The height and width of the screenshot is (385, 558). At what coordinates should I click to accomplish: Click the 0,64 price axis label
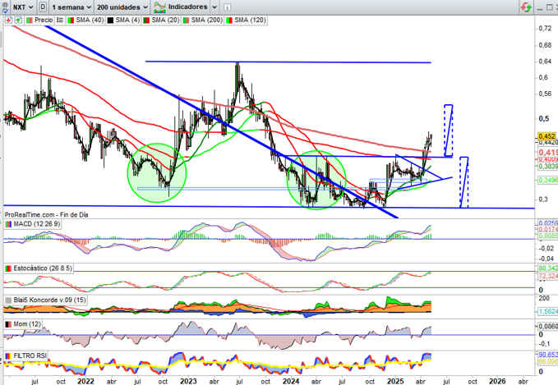pos(545,62)
